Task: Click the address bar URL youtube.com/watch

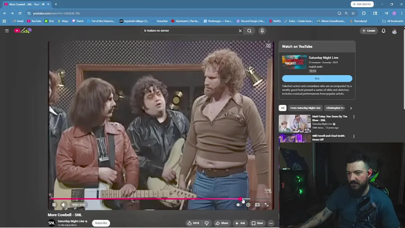Action: (56, 13)
